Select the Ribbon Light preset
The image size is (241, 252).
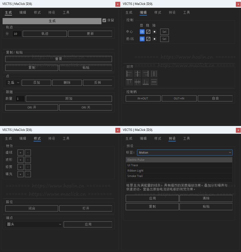click(x=135, y=171)
